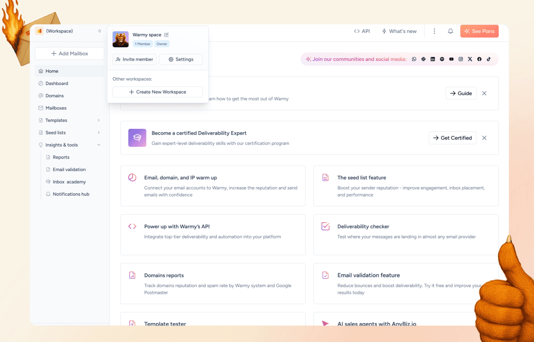534x342 pixels.
Task: Dismiss the Guide banner with X
Action: tap(484, 93)
